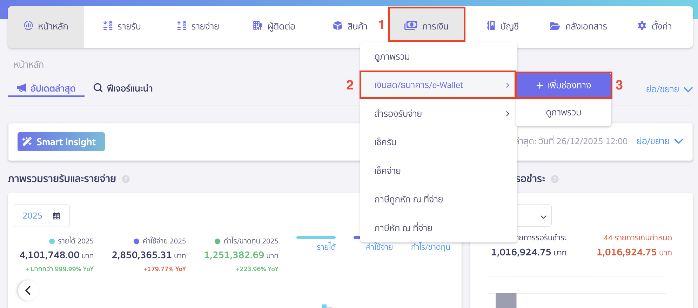
Task: Expand the เงินสด/ธนาคาร/e-Wallet submenu chevron
Action: pyautogui.click(x=507, y=85)
